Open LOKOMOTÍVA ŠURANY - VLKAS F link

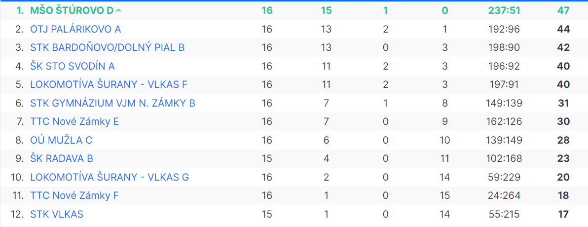point(109,84)
